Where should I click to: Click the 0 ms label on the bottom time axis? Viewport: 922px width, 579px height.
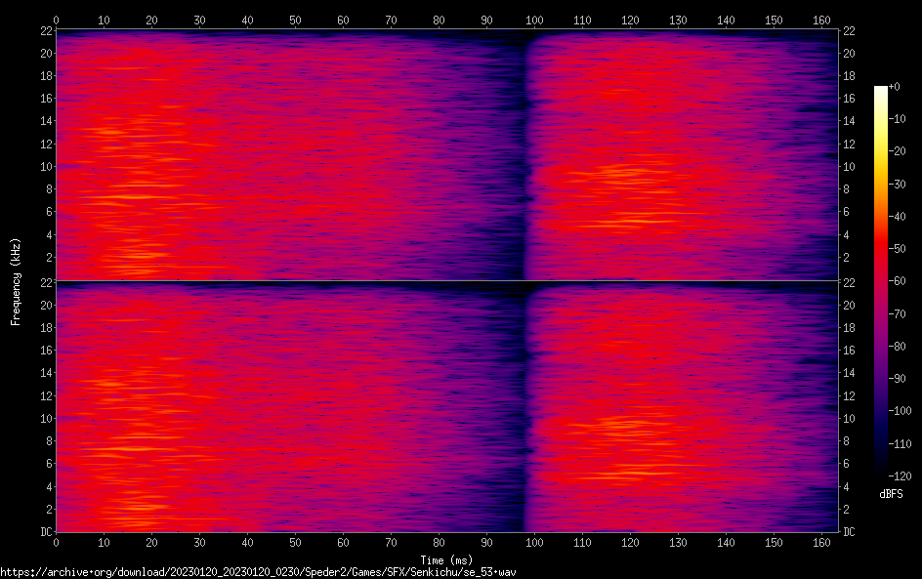click(x=56, y=544)
